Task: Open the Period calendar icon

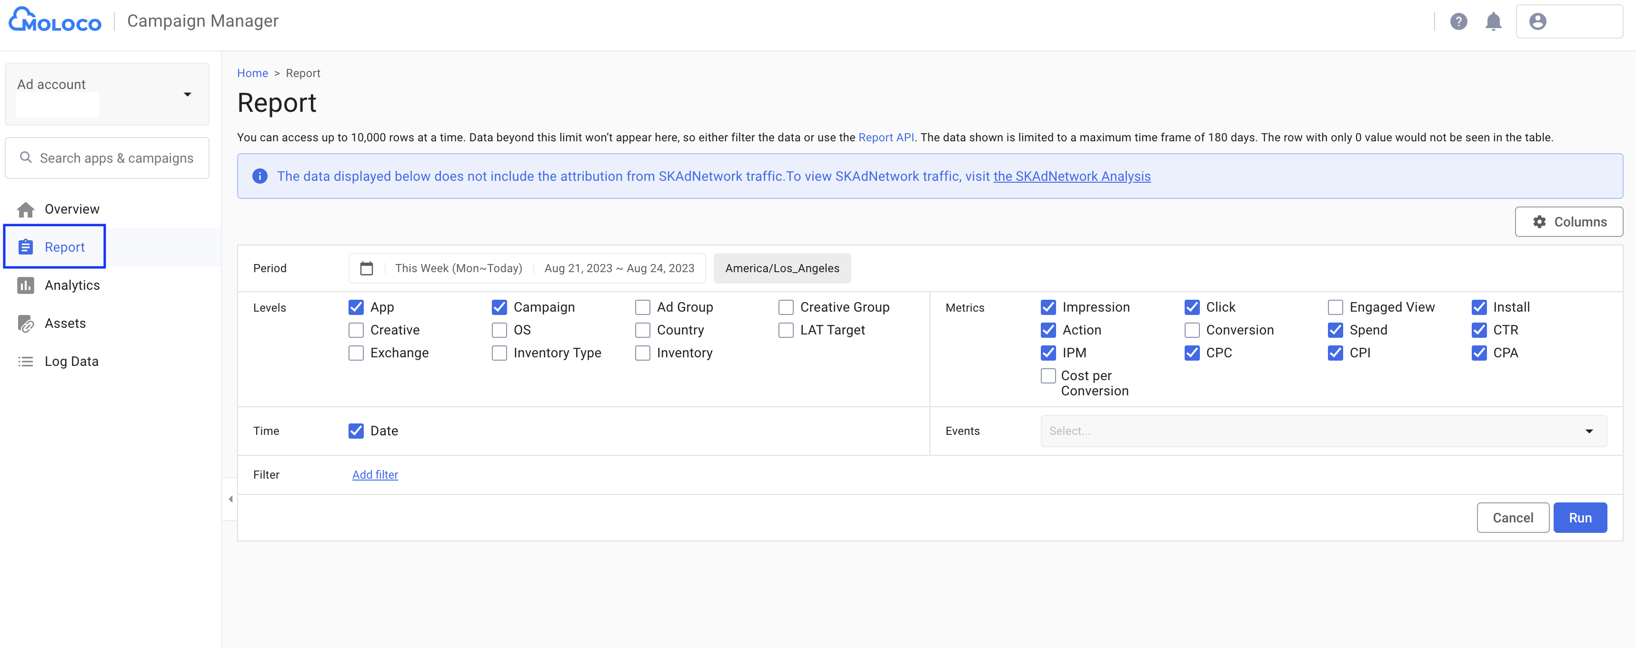Action: pyautogui.click(x=367, y=268)
